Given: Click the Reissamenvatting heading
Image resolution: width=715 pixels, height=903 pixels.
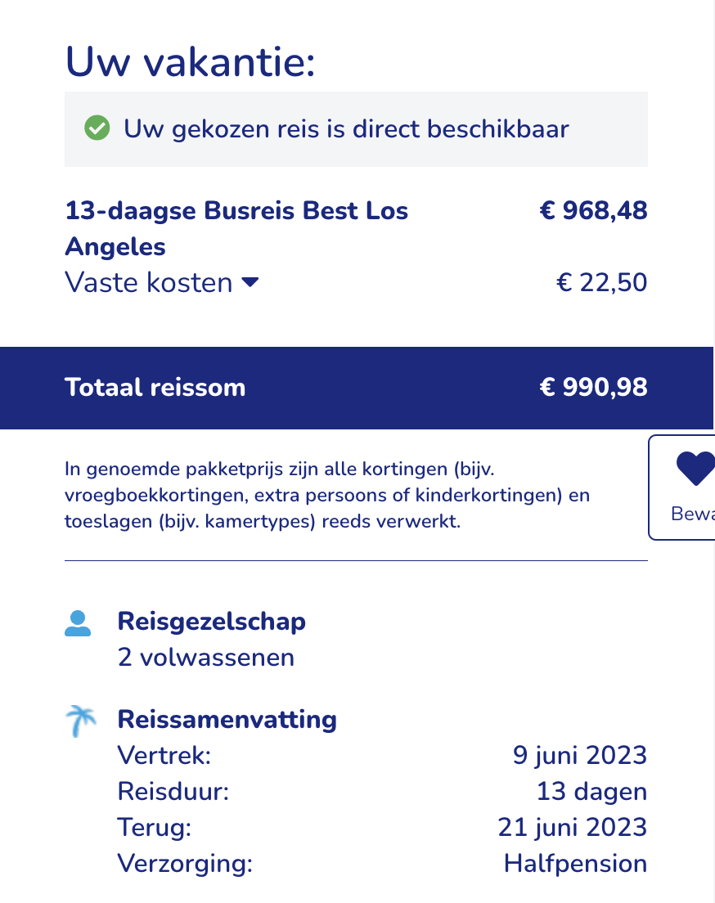Looking at the screenshot, I should point(227,719).
